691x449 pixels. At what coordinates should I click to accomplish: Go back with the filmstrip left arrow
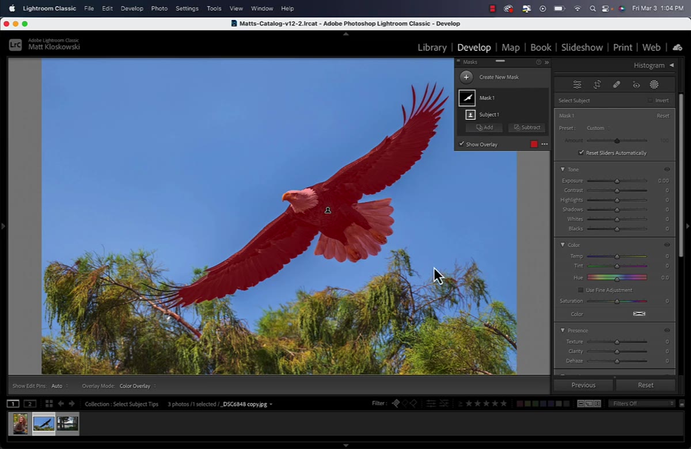(60, 404)
